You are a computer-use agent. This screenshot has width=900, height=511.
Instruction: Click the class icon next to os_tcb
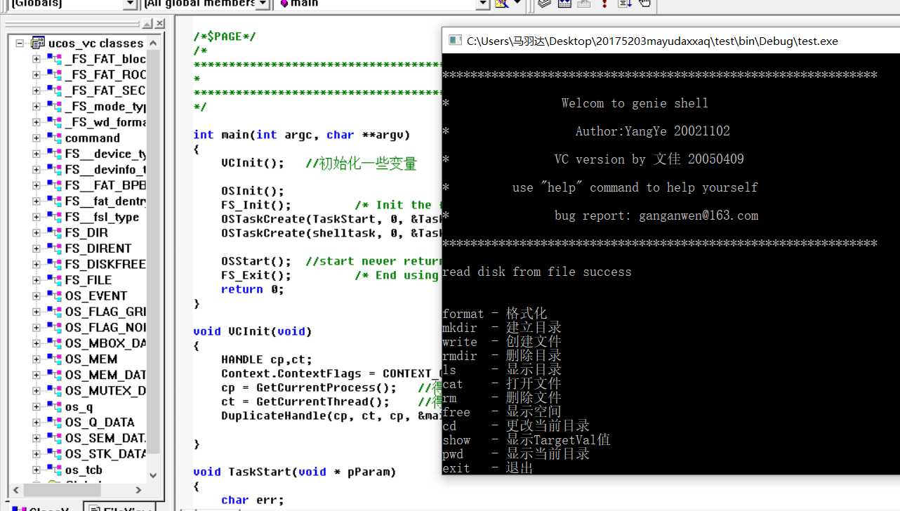[x=54, y=470]
